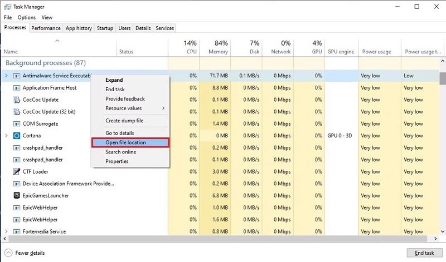The image size is (446, 262).
Task: Sort by the Disk column header
Action: coord(246,47)
